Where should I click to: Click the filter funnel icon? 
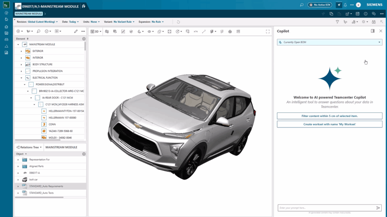pos(337,22)
